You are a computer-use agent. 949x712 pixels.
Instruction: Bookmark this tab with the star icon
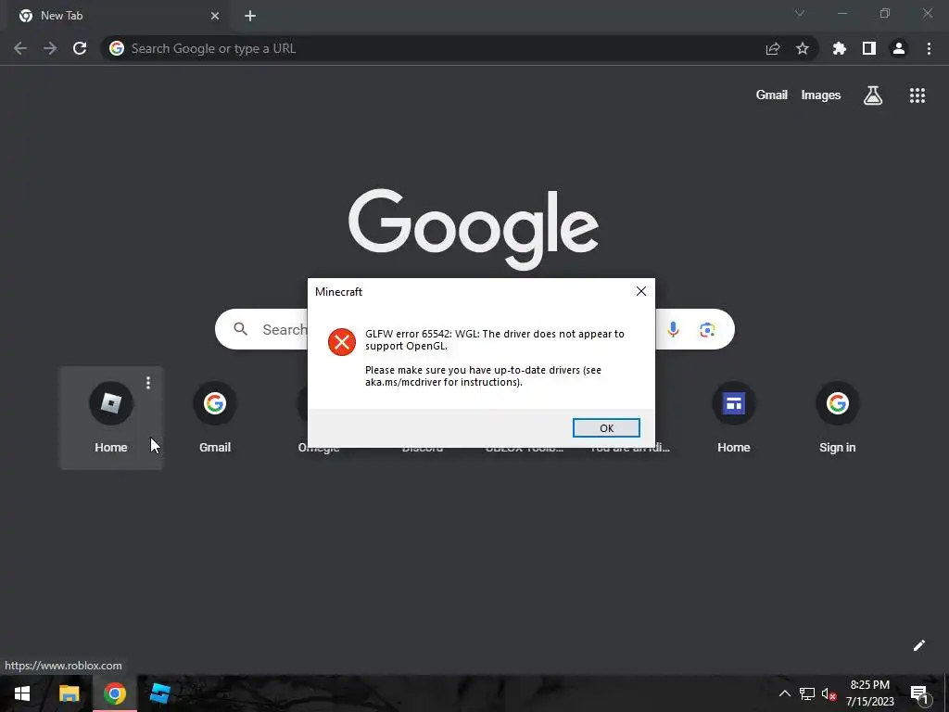(x=803, y=48)
